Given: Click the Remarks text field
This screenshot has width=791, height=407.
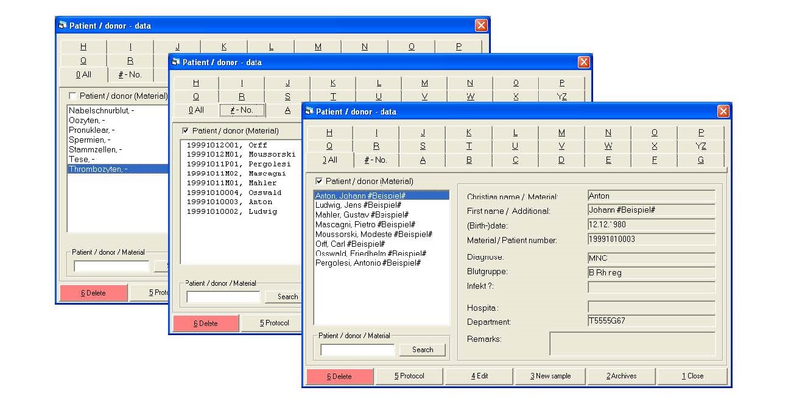Looking at the screenshot, I should [x=631, y=344].
